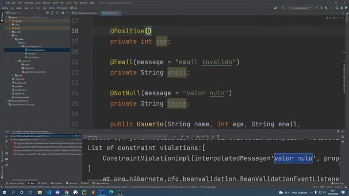Viewport: 349px width, 196px height.
Task: Open the Problems tool tab
Action: 56,183
